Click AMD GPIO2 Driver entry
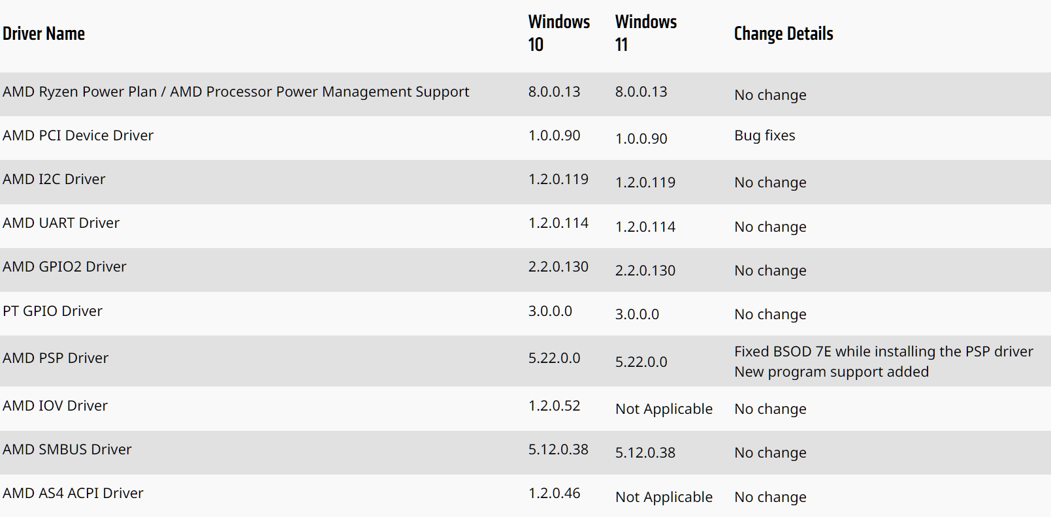Viewport: 1051px width, 517px height. point(65,267)
